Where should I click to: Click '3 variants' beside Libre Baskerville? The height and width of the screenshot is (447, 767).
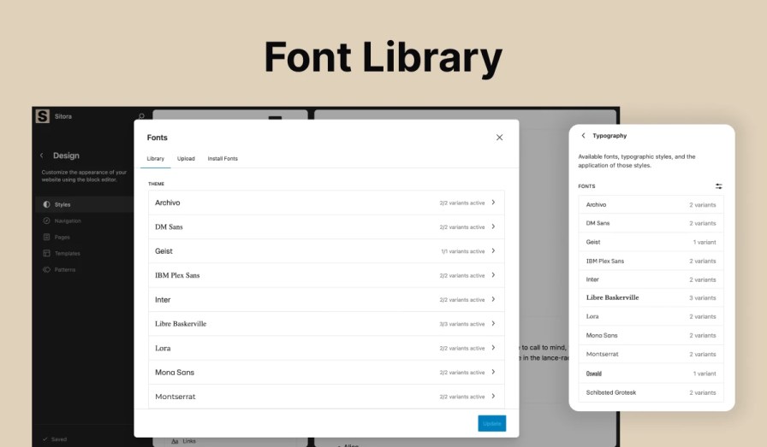[703, 298]
